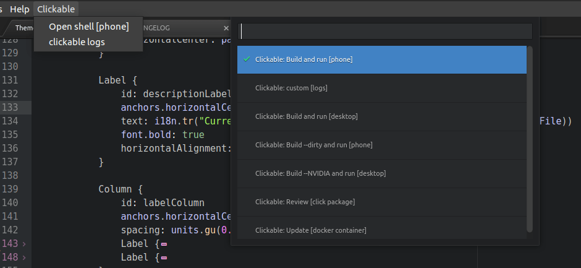Viewport: 581px width, 268px height.
Task: Click the fold marker after Label on line 148
Action: click(164, 257)
